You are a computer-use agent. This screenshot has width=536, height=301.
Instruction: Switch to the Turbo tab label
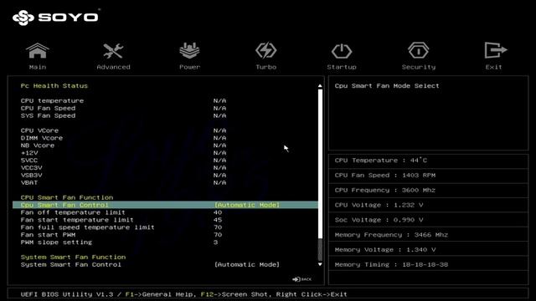(x=266, y=67)
